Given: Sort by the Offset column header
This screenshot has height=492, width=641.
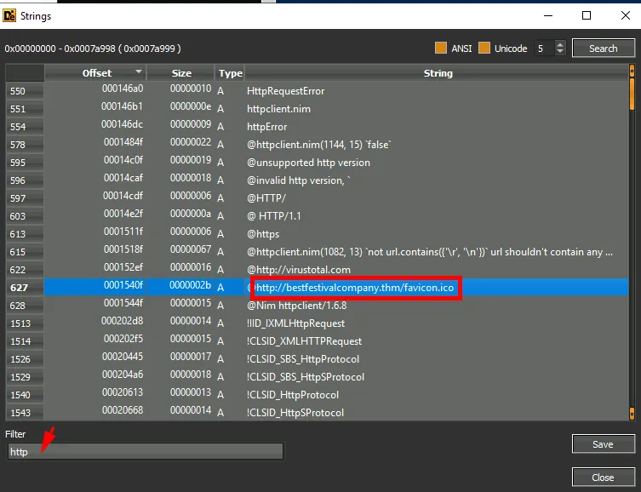Looking at the screenshot, I should [95, 72].
